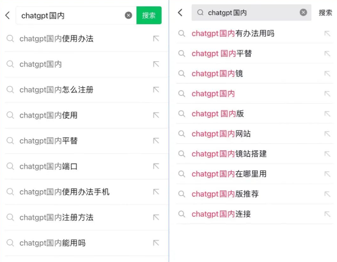The image size is (337, 262).
Task: Fill in suggestion arrow for chatgpt国内使用办法
Action: point(156,39)
